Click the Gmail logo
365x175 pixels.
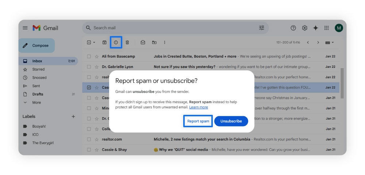pos(45,28)
